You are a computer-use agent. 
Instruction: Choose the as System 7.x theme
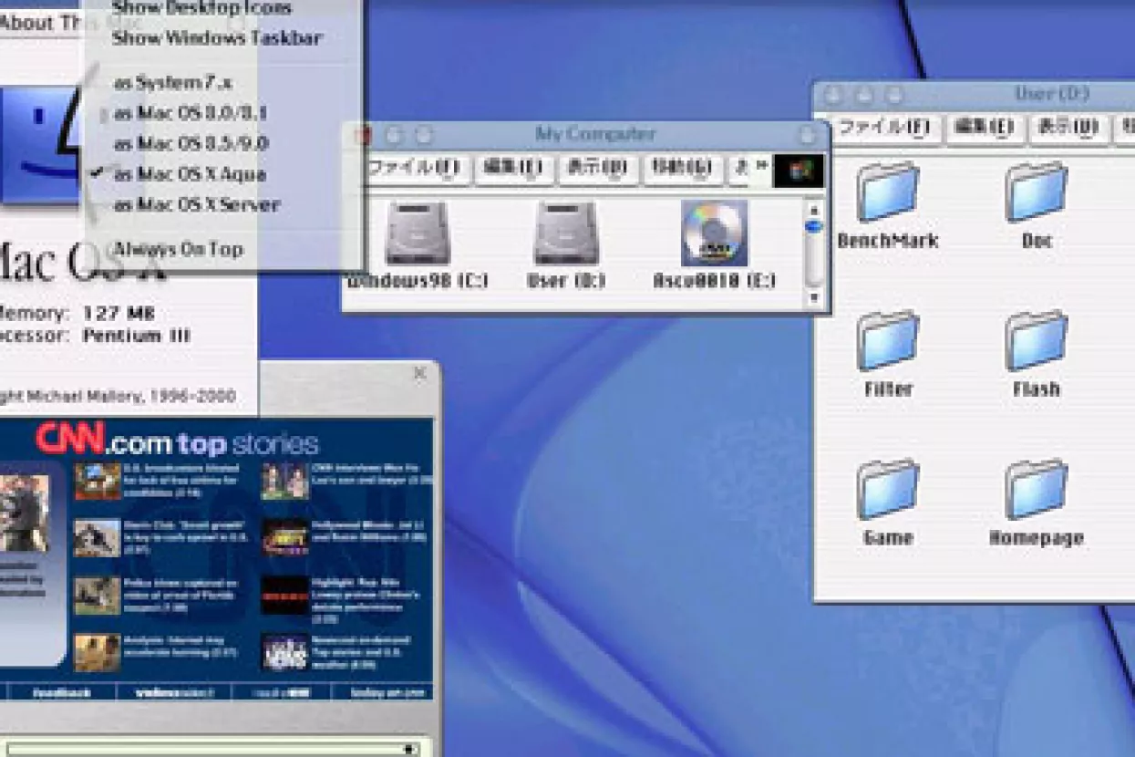pos(173,83)
